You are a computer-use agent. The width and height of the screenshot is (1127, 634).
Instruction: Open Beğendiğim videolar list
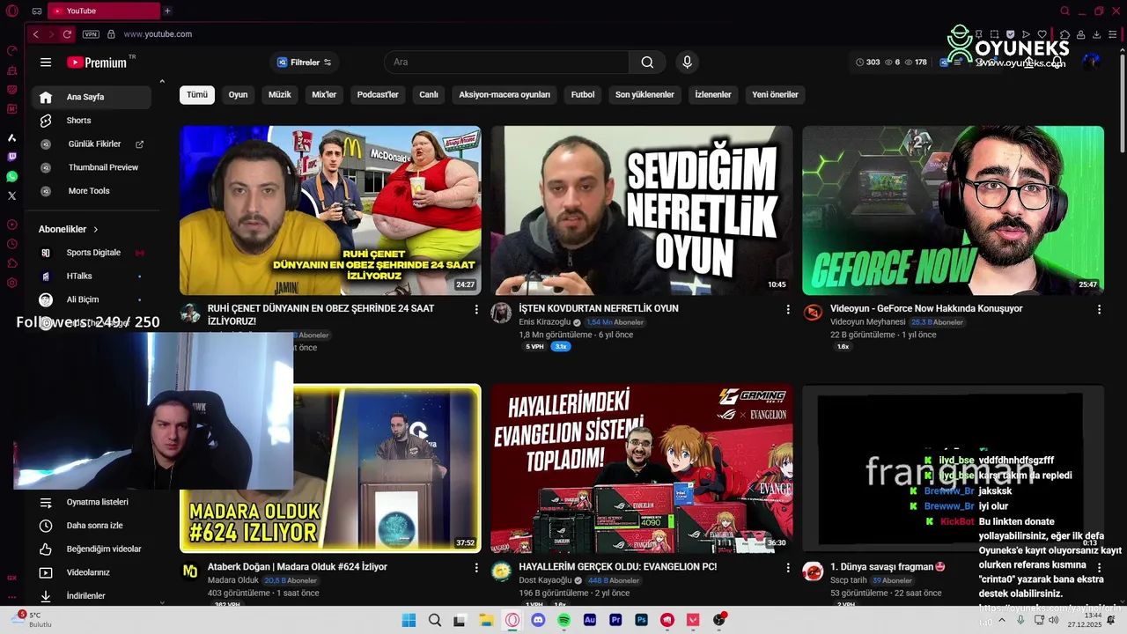pos(92,549)
